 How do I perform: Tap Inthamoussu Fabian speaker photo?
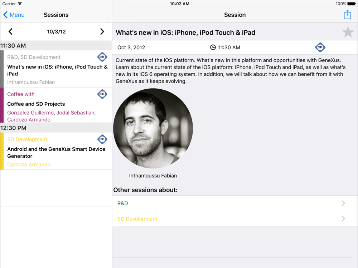tap(153, 129)
